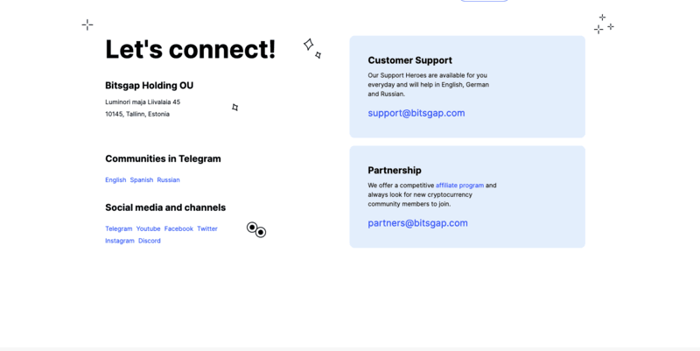Image resolution: width=700 pixels, height=351 pixels.
Task: Open the Twitter social link
Action: coord(207,228)
